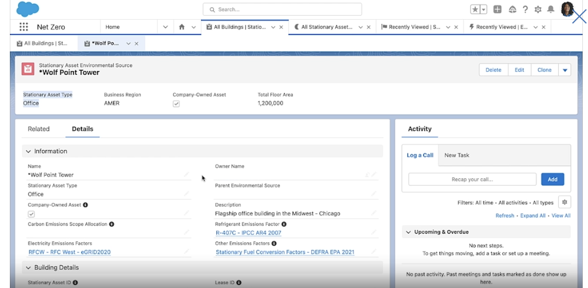Open the Notifications bell icon

tap(551, 9)
